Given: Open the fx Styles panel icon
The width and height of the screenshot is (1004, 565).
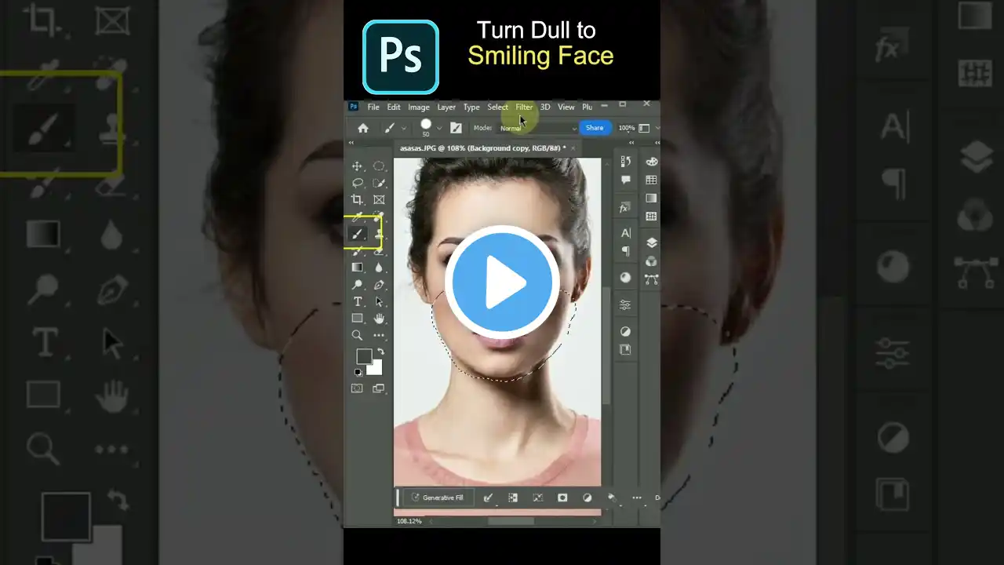Looking at the screenshot, I should 625,207.
